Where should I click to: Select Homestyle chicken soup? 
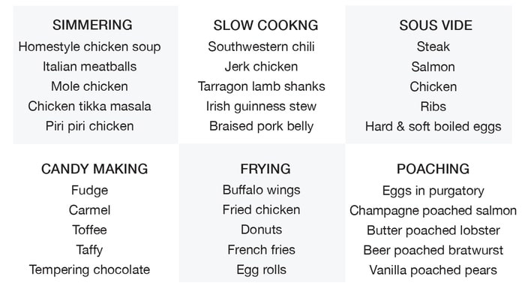pos(89,47)
